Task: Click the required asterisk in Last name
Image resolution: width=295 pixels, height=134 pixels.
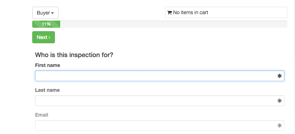Action: pyautogui.click(x=279, y=101)
